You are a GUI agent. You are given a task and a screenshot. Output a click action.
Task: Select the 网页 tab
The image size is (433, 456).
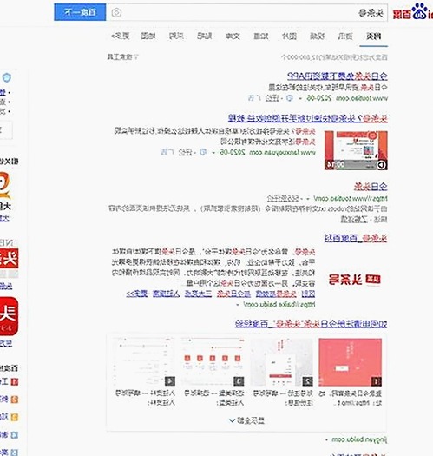pyautogui.click(x=373, y=36)
